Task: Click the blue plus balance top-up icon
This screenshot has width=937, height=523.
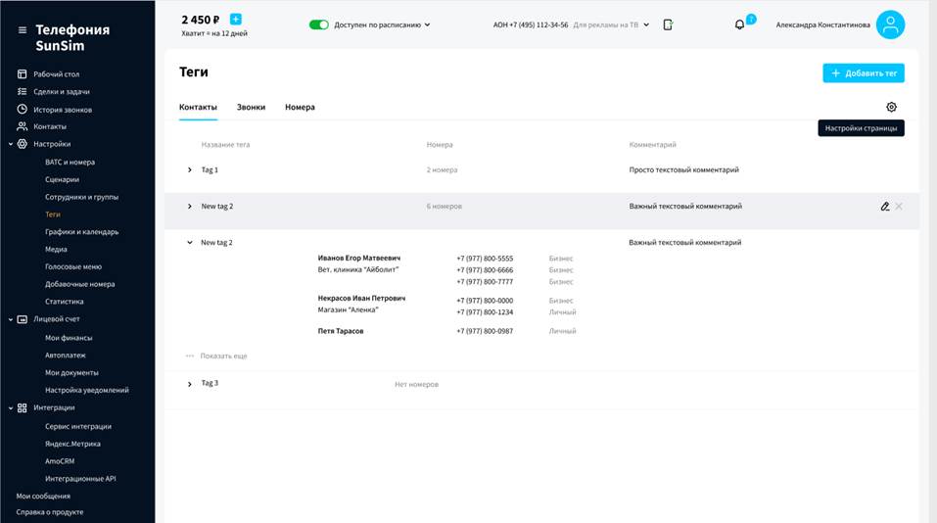Action: coord(235,20)
